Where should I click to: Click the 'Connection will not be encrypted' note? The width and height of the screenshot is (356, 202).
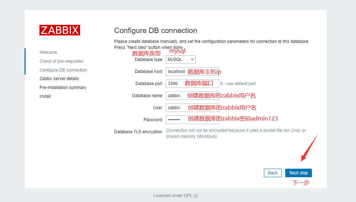tap(236, 133)
